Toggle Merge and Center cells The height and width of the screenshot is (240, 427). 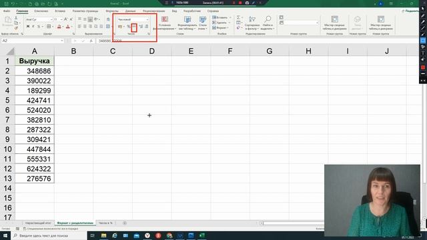pos(108,27)
